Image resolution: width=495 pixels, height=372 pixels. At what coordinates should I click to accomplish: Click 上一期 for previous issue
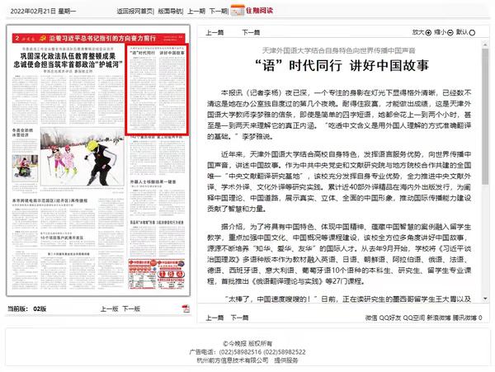tap(196, 12)
